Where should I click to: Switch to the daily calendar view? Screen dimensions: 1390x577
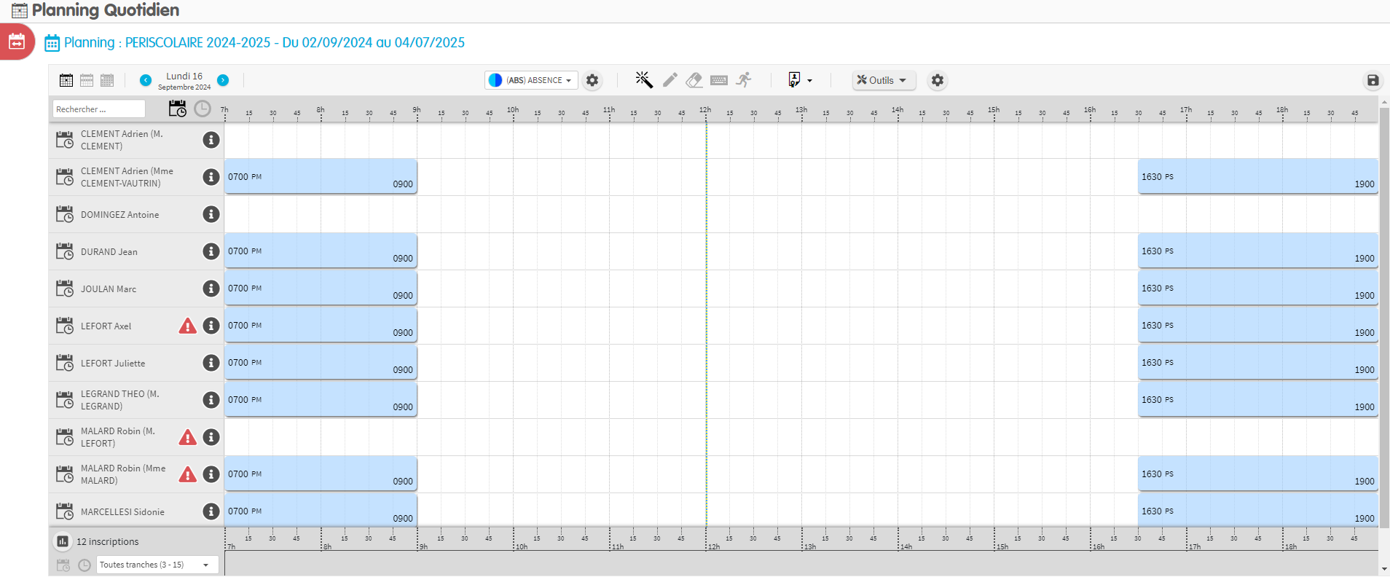click(x=66, y=80)
